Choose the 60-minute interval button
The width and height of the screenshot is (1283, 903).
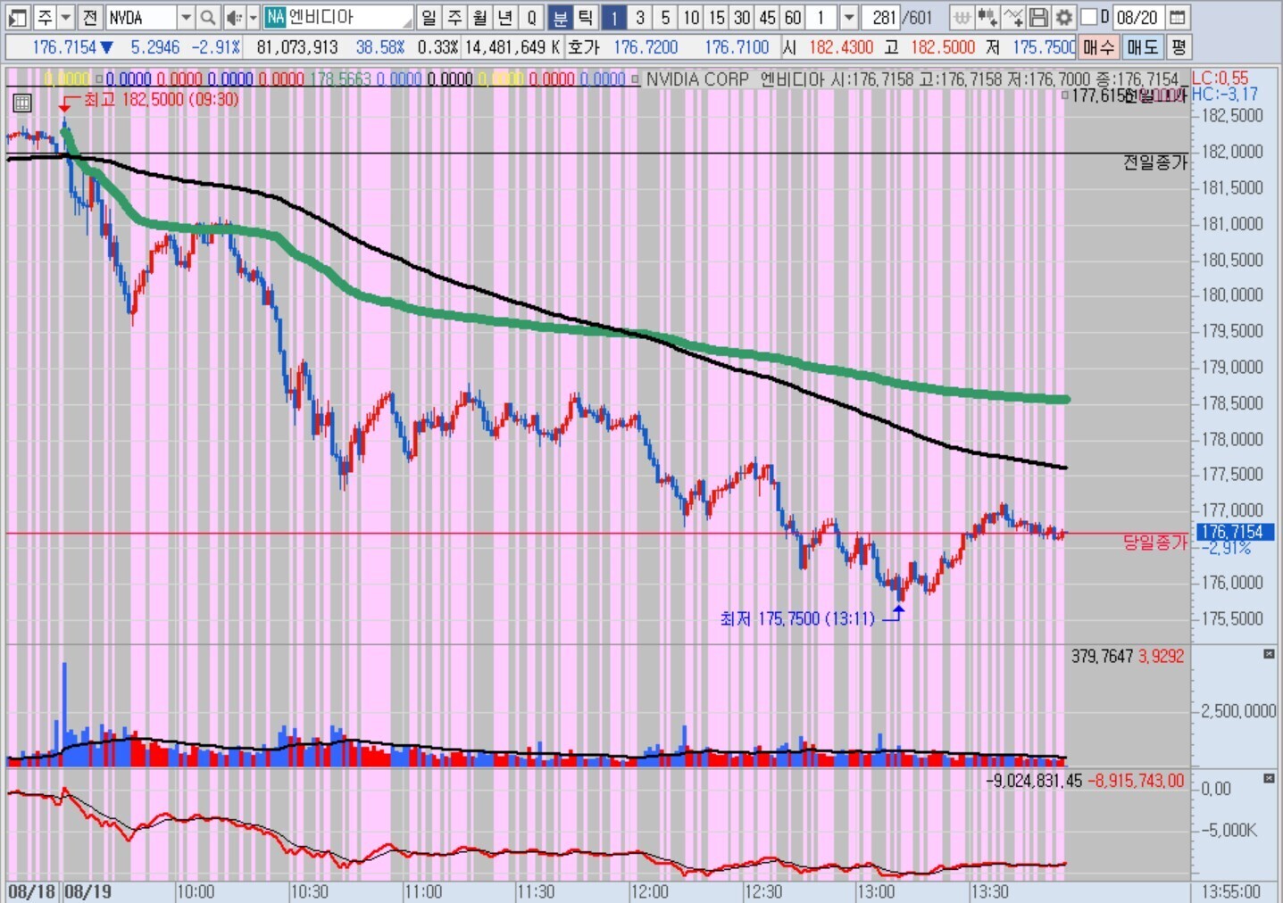[x=793, y=17]
